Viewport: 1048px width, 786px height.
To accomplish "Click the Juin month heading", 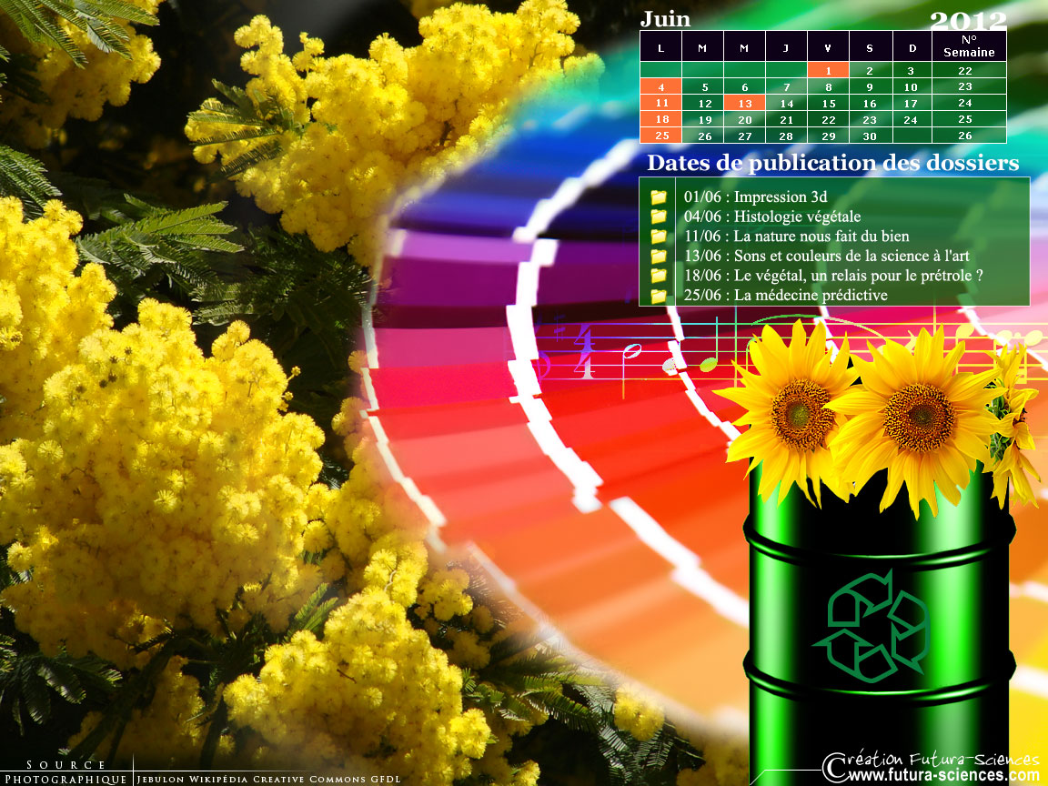I will pyautogui.click(x=665, y=19).
